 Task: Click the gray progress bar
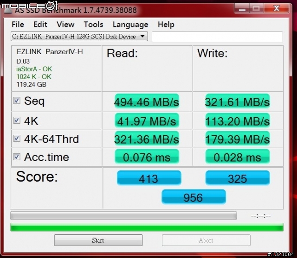tap(123, 216)
